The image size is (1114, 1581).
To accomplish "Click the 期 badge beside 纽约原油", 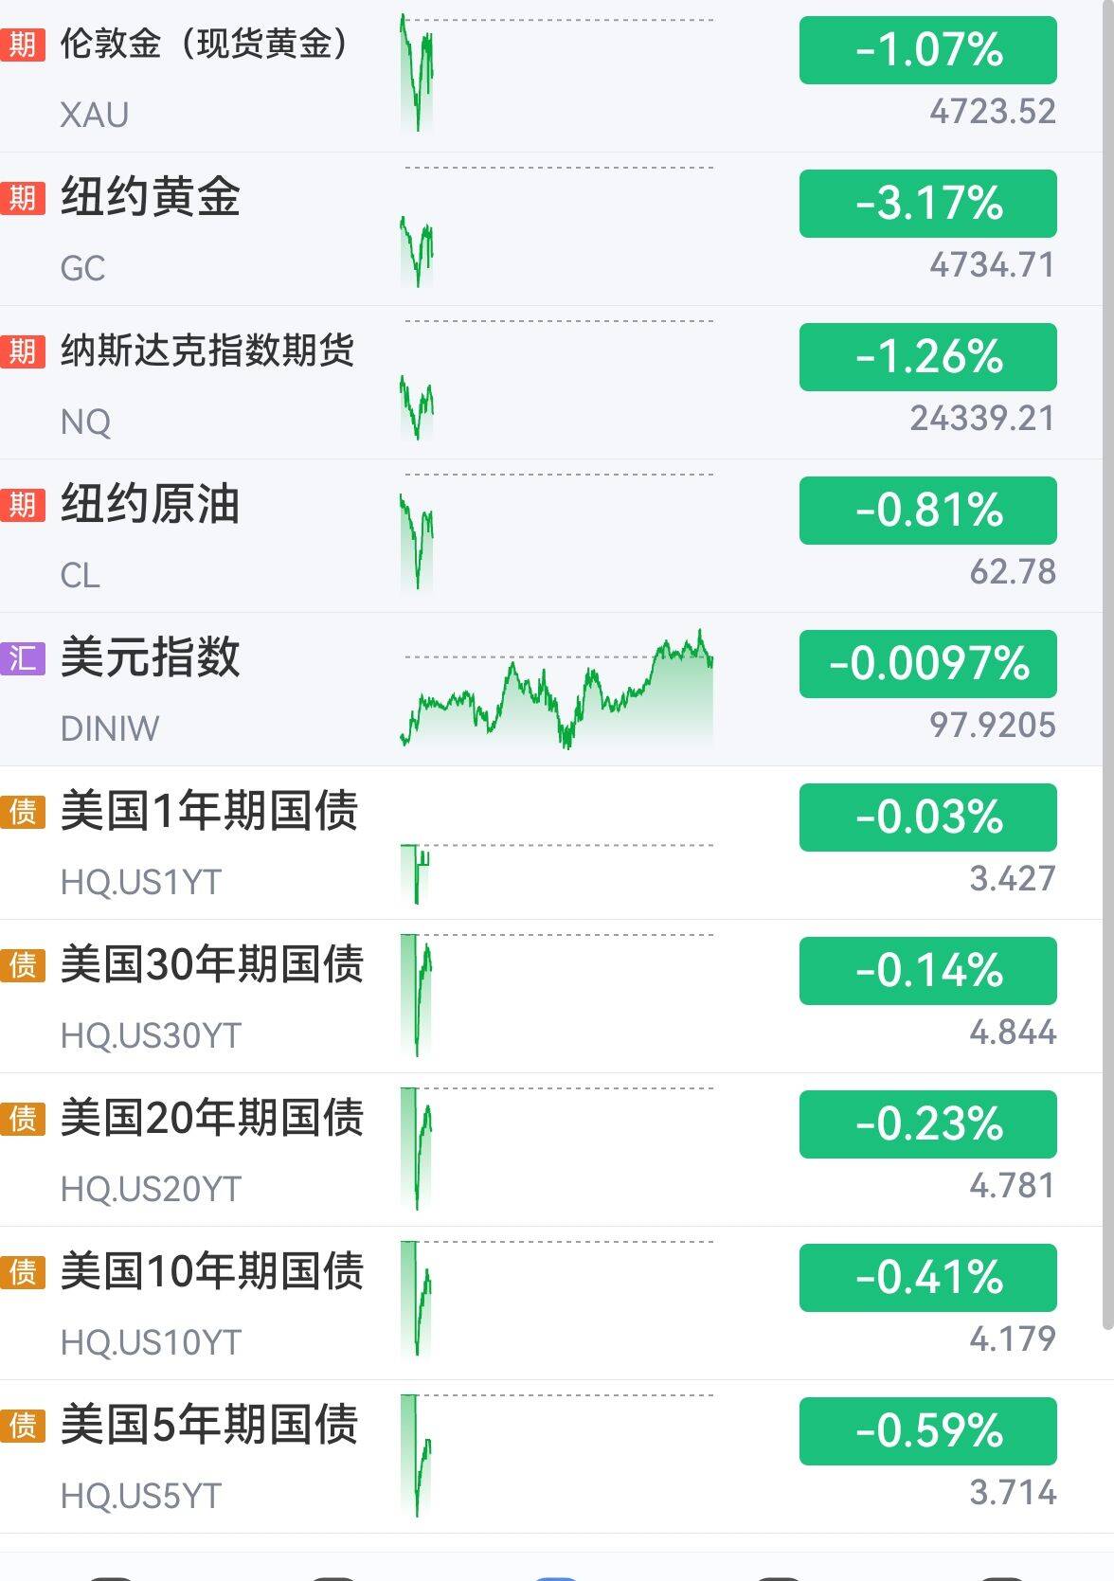I will pos(23,504).
